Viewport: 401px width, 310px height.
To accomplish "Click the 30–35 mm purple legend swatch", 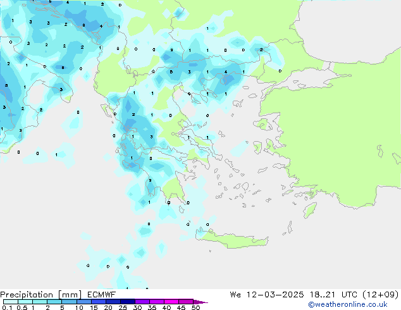I will (142, 302).
